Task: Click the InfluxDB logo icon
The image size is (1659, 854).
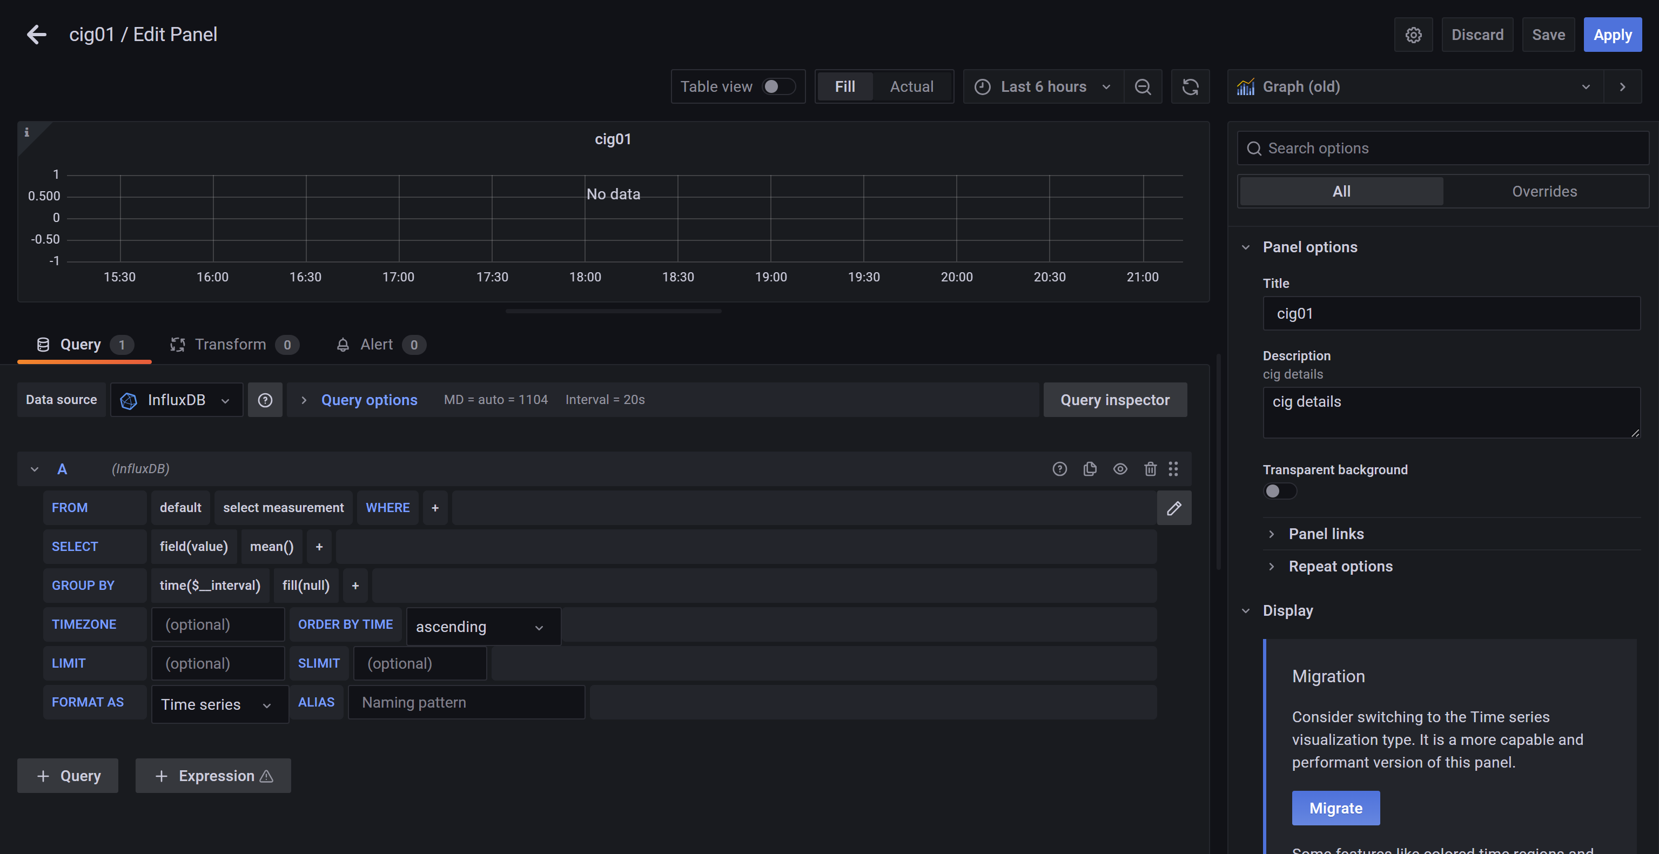Action: tap(129, 401)
